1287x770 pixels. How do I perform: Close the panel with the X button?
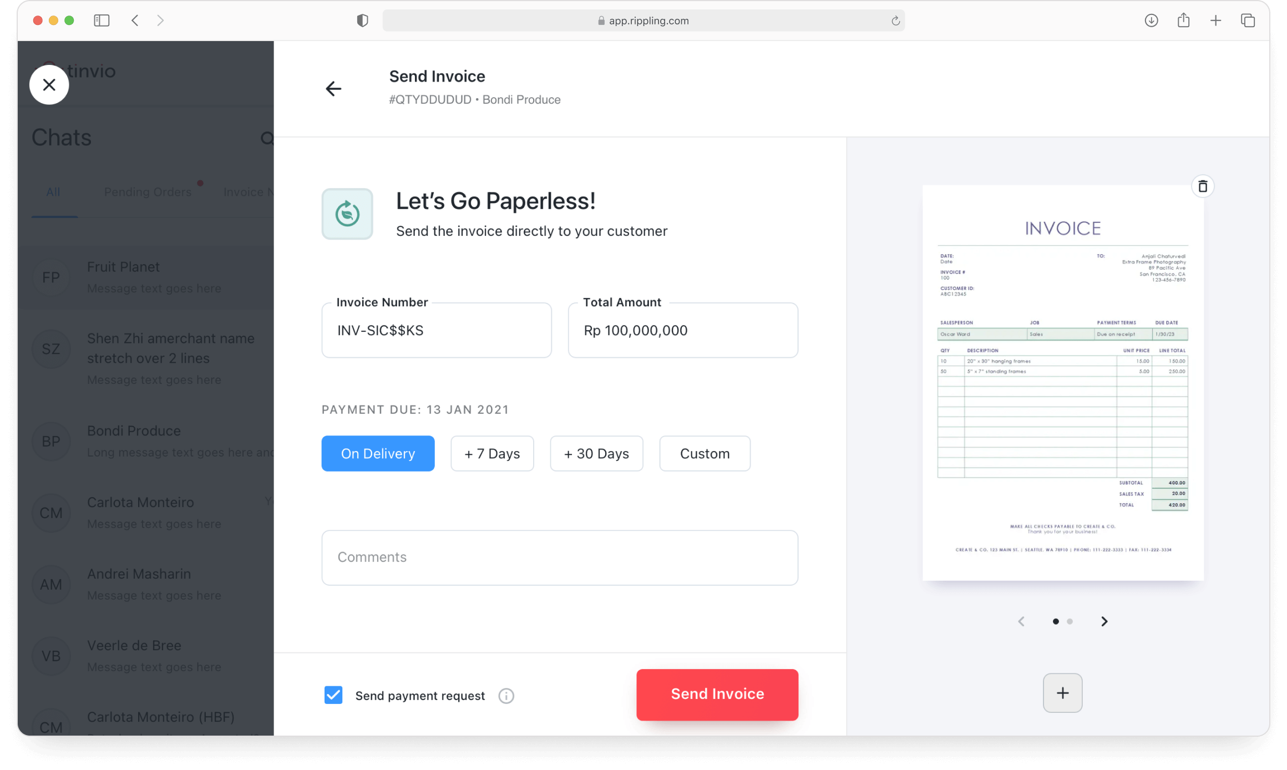coord(49,85)
